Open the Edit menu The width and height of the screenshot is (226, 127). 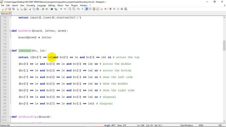[x=8, y=5]
